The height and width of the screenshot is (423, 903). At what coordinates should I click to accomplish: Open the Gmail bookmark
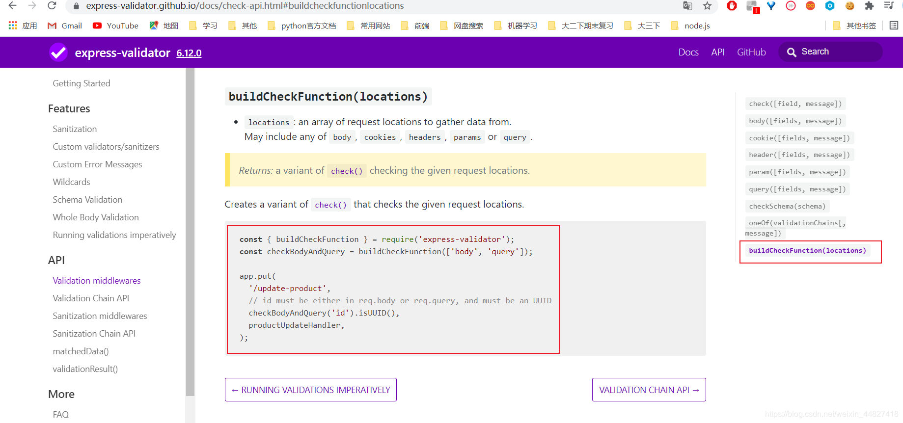point(65,26)
